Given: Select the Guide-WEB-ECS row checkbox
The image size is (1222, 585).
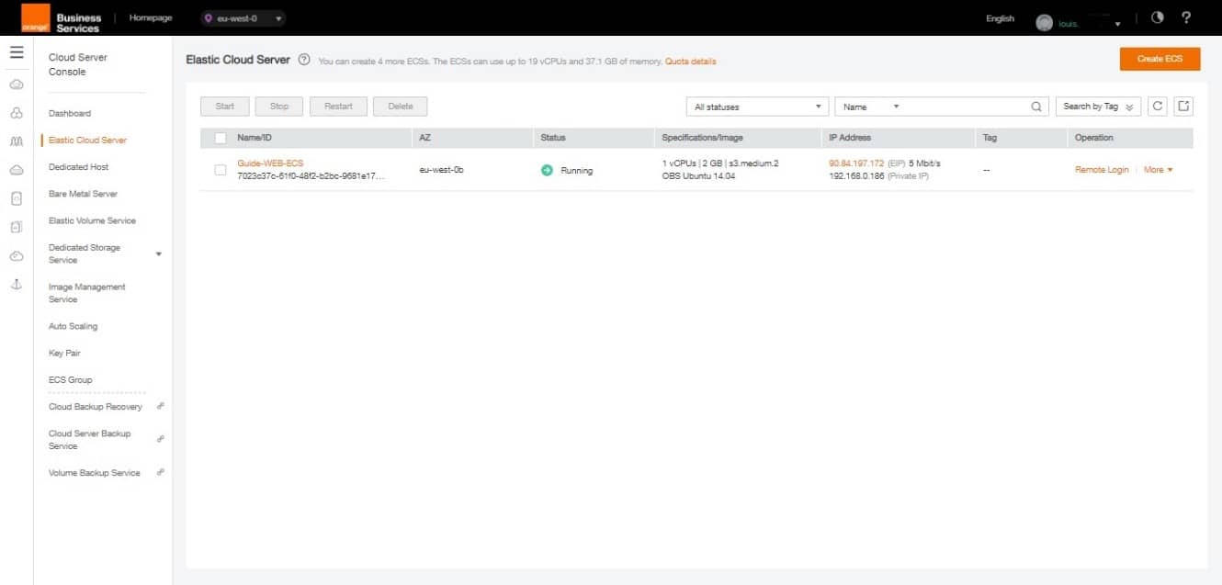Looking at the screenshot, I should (x=221, y=170).
